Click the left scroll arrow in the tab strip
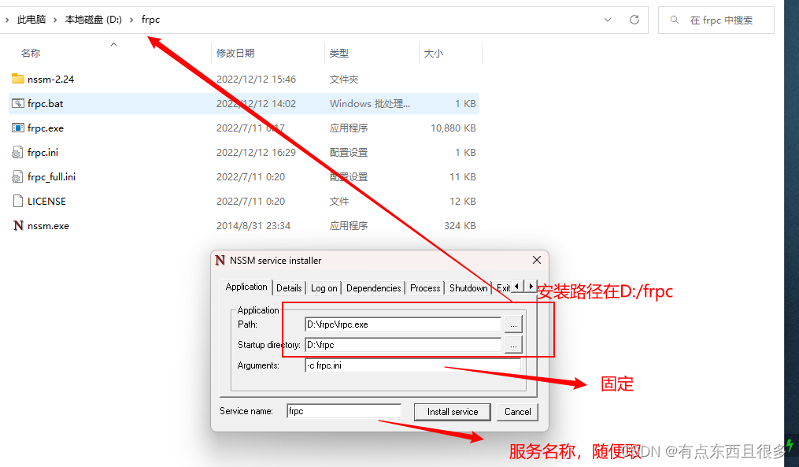 [517, 287]
